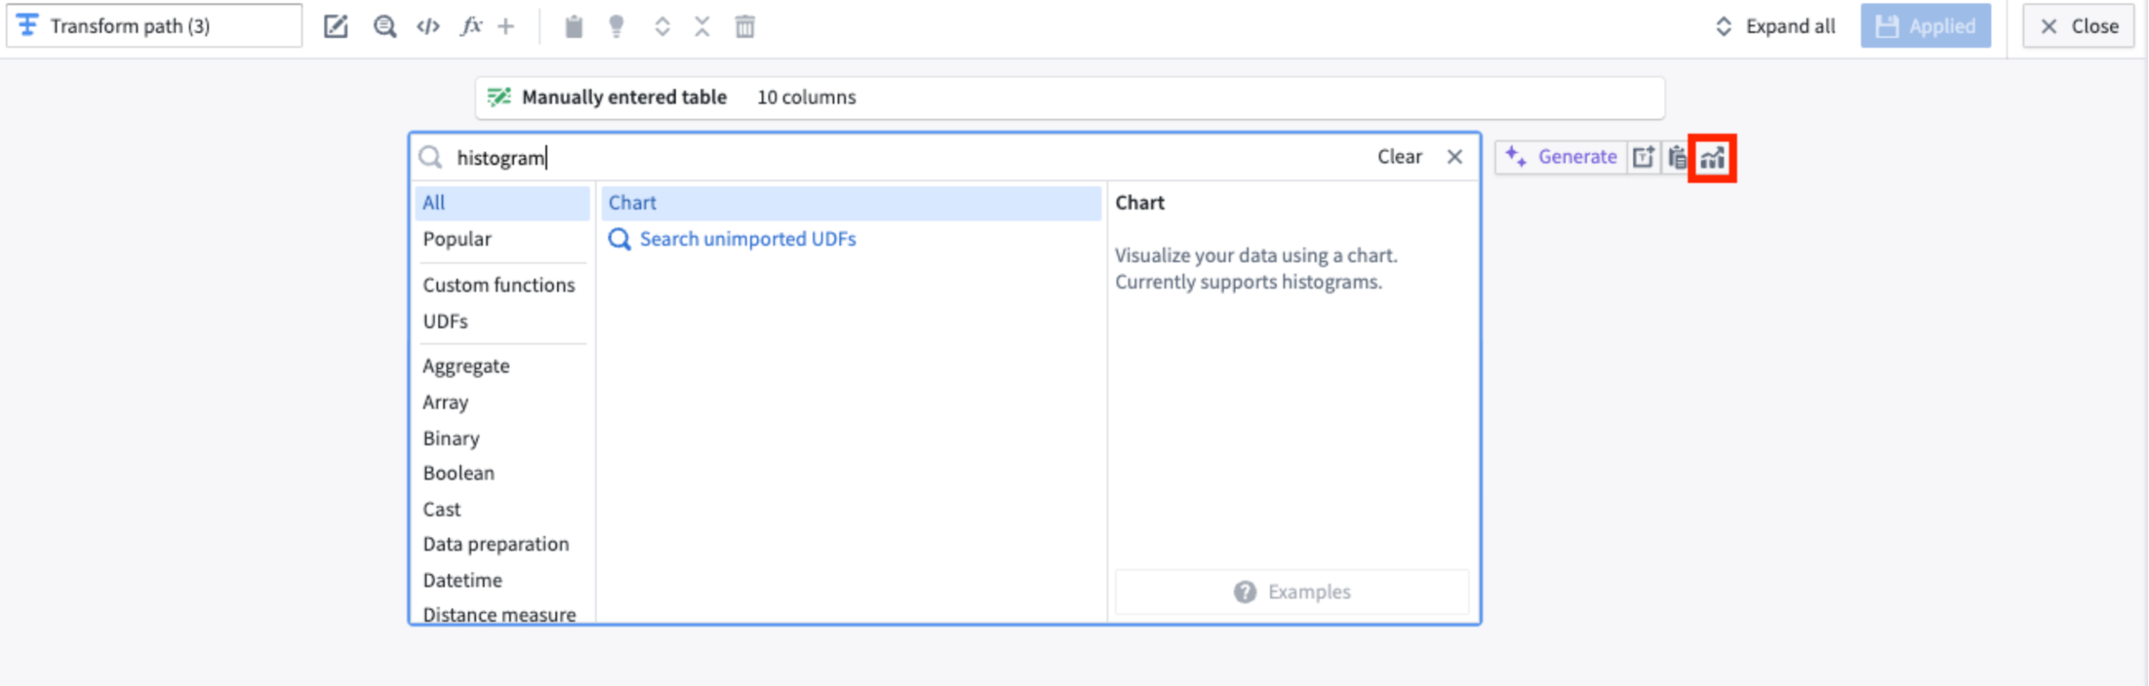This screenshot has height=686, width=2149.
Task: Open the chart visualization icon highlighted in red
Action: click(x=1712, y=156)
